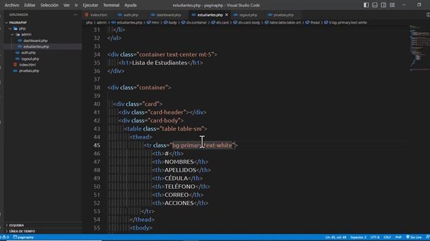Click line number 45 in gutter
430x241 pixels.
click(x=97, y=145)
